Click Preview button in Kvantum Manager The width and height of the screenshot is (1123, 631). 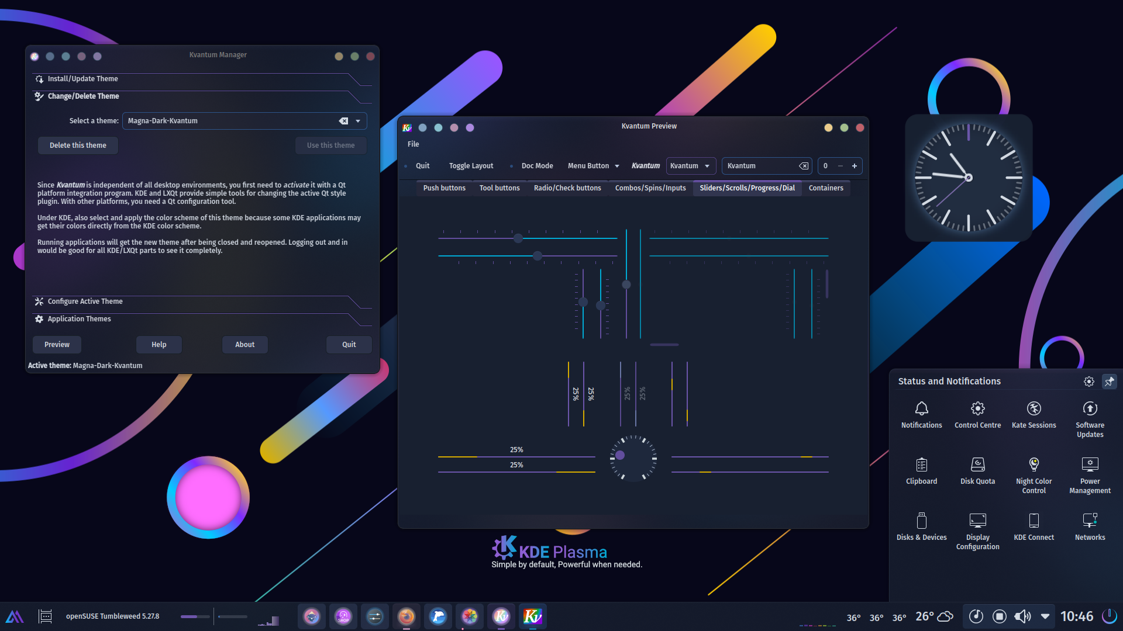57,345
